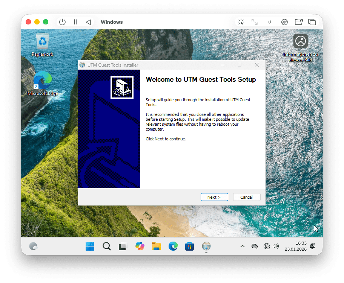Viewport: 344px width, 283px height.
Task: Open Microsoft Store from the taskbar
Action: [x=189, y=246]
